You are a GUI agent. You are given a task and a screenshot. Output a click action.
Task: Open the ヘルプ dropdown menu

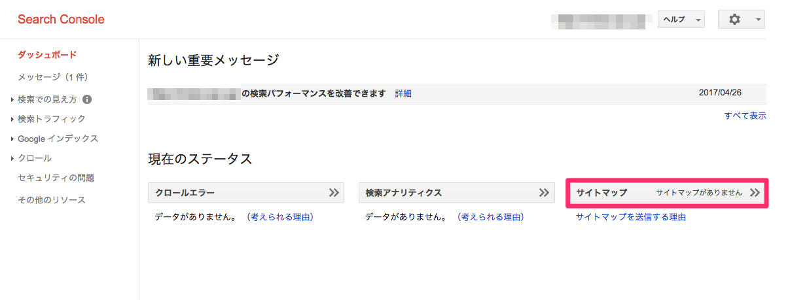point(681,20)
